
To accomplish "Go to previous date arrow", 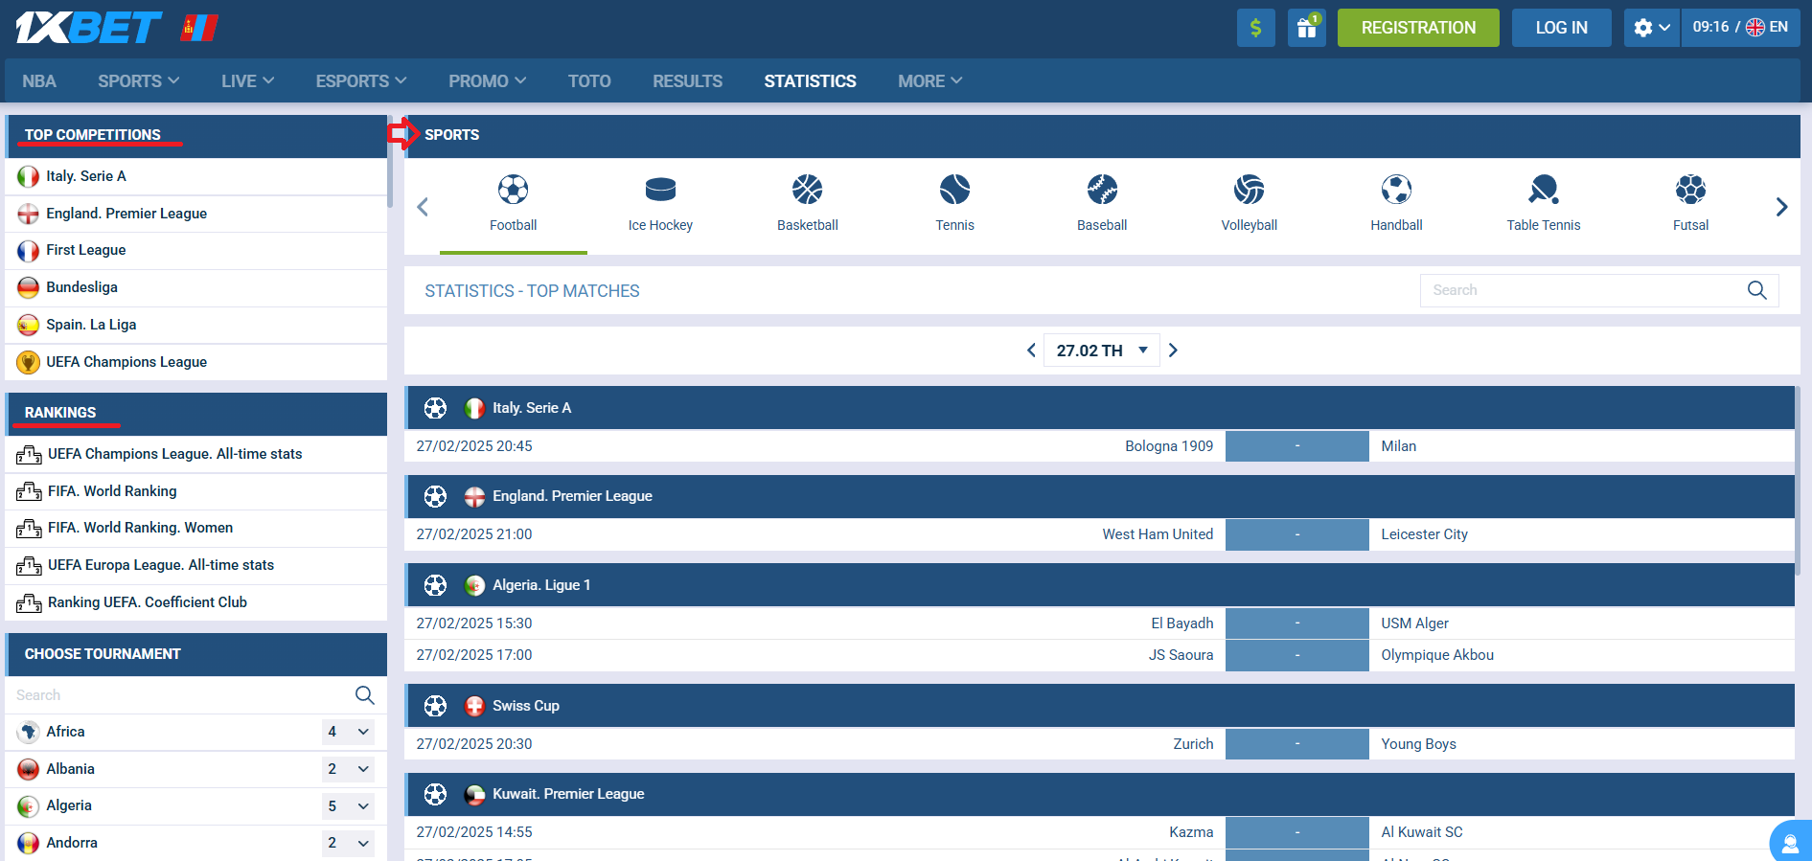I will (1031, 351).
